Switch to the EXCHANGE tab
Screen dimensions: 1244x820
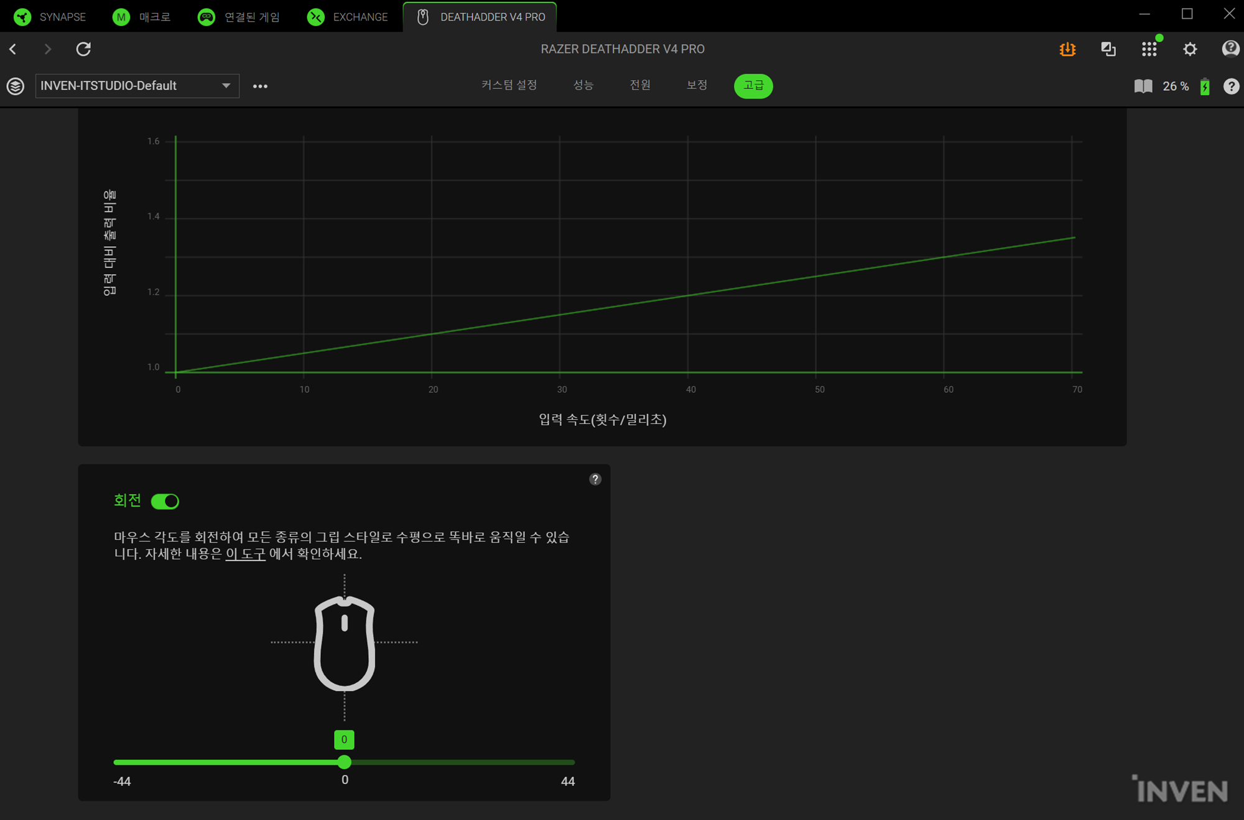348,17
